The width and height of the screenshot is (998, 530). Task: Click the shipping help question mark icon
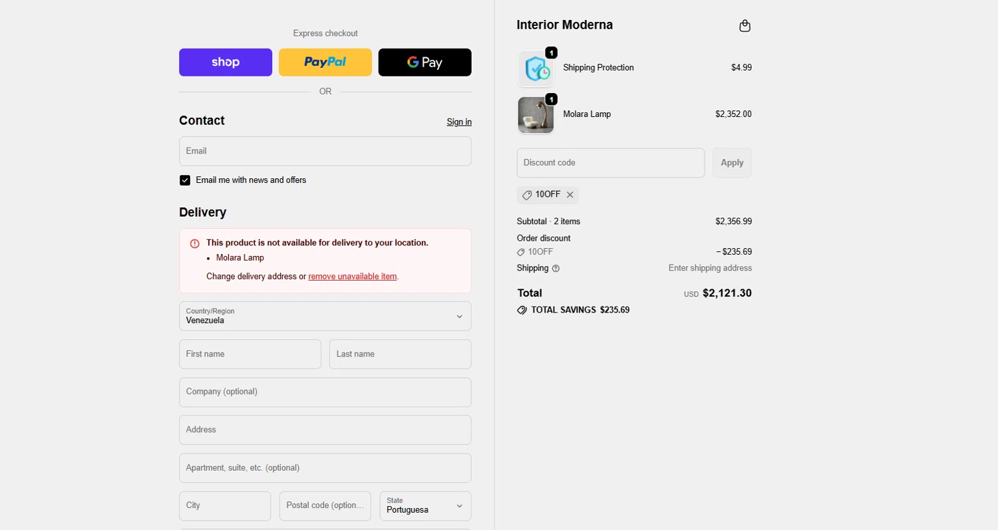click(556, 269)
